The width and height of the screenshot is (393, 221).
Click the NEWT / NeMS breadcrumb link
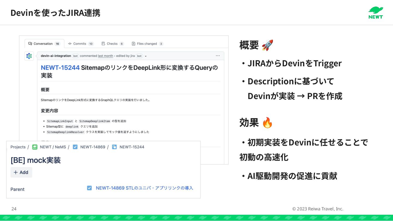(53, 147)
